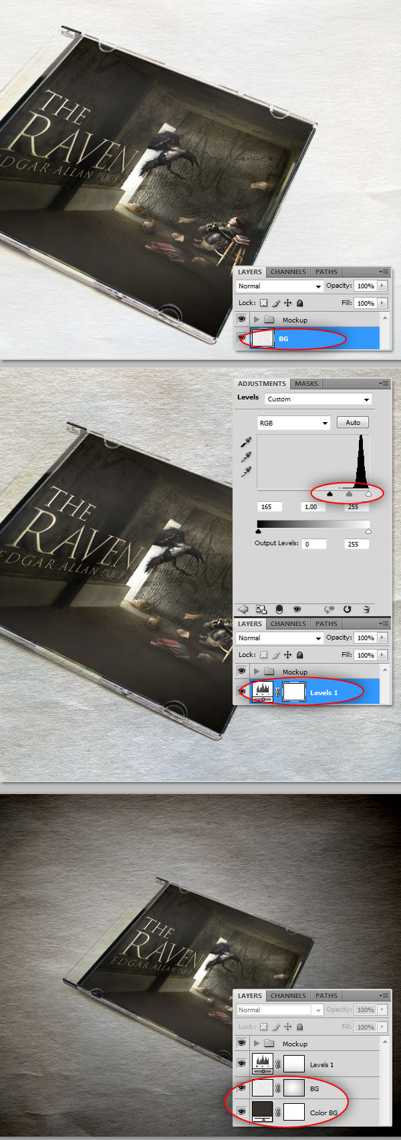Select the black point eyedropper in Levels
The height and width of the screenshot is (1140, 401).
tap(246, 442)
